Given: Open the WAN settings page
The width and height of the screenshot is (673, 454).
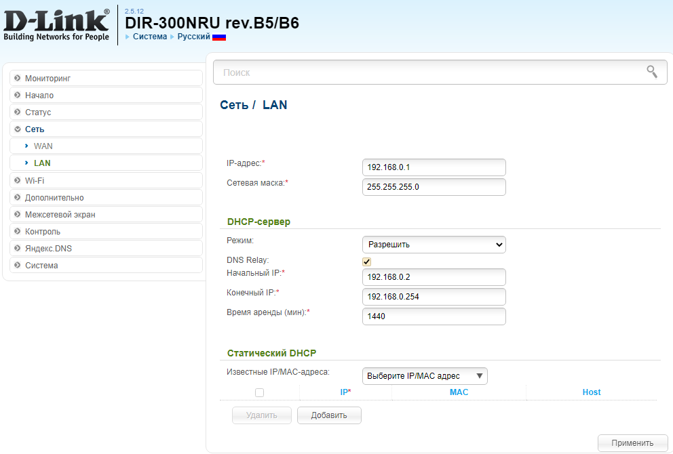Looking at the screenshot, I should point(43,146).
